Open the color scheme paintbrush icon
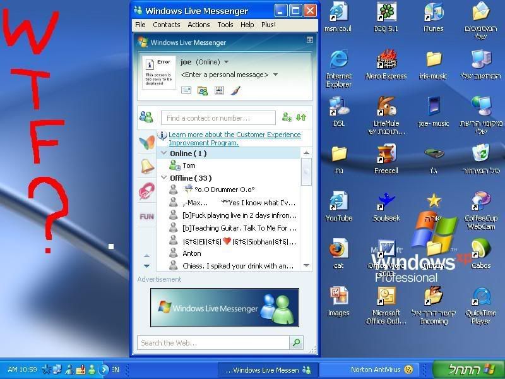 click(x=235, y=90)
